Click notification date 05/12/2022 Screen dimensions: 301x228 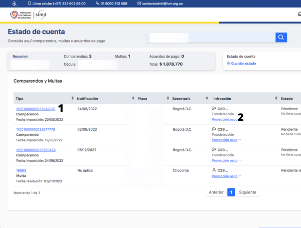[x=87, y=150]
